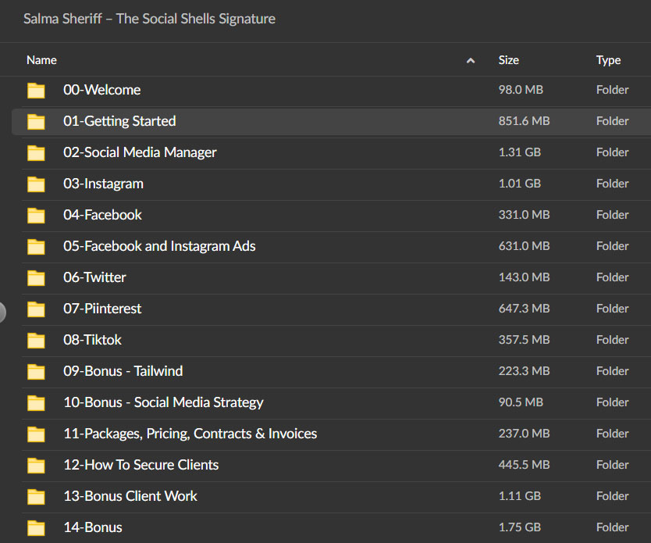Viewport: 651px width, 543px height.
Task: Toggle sort order with the Name column arrow
Action: click(x=471, y=61)
